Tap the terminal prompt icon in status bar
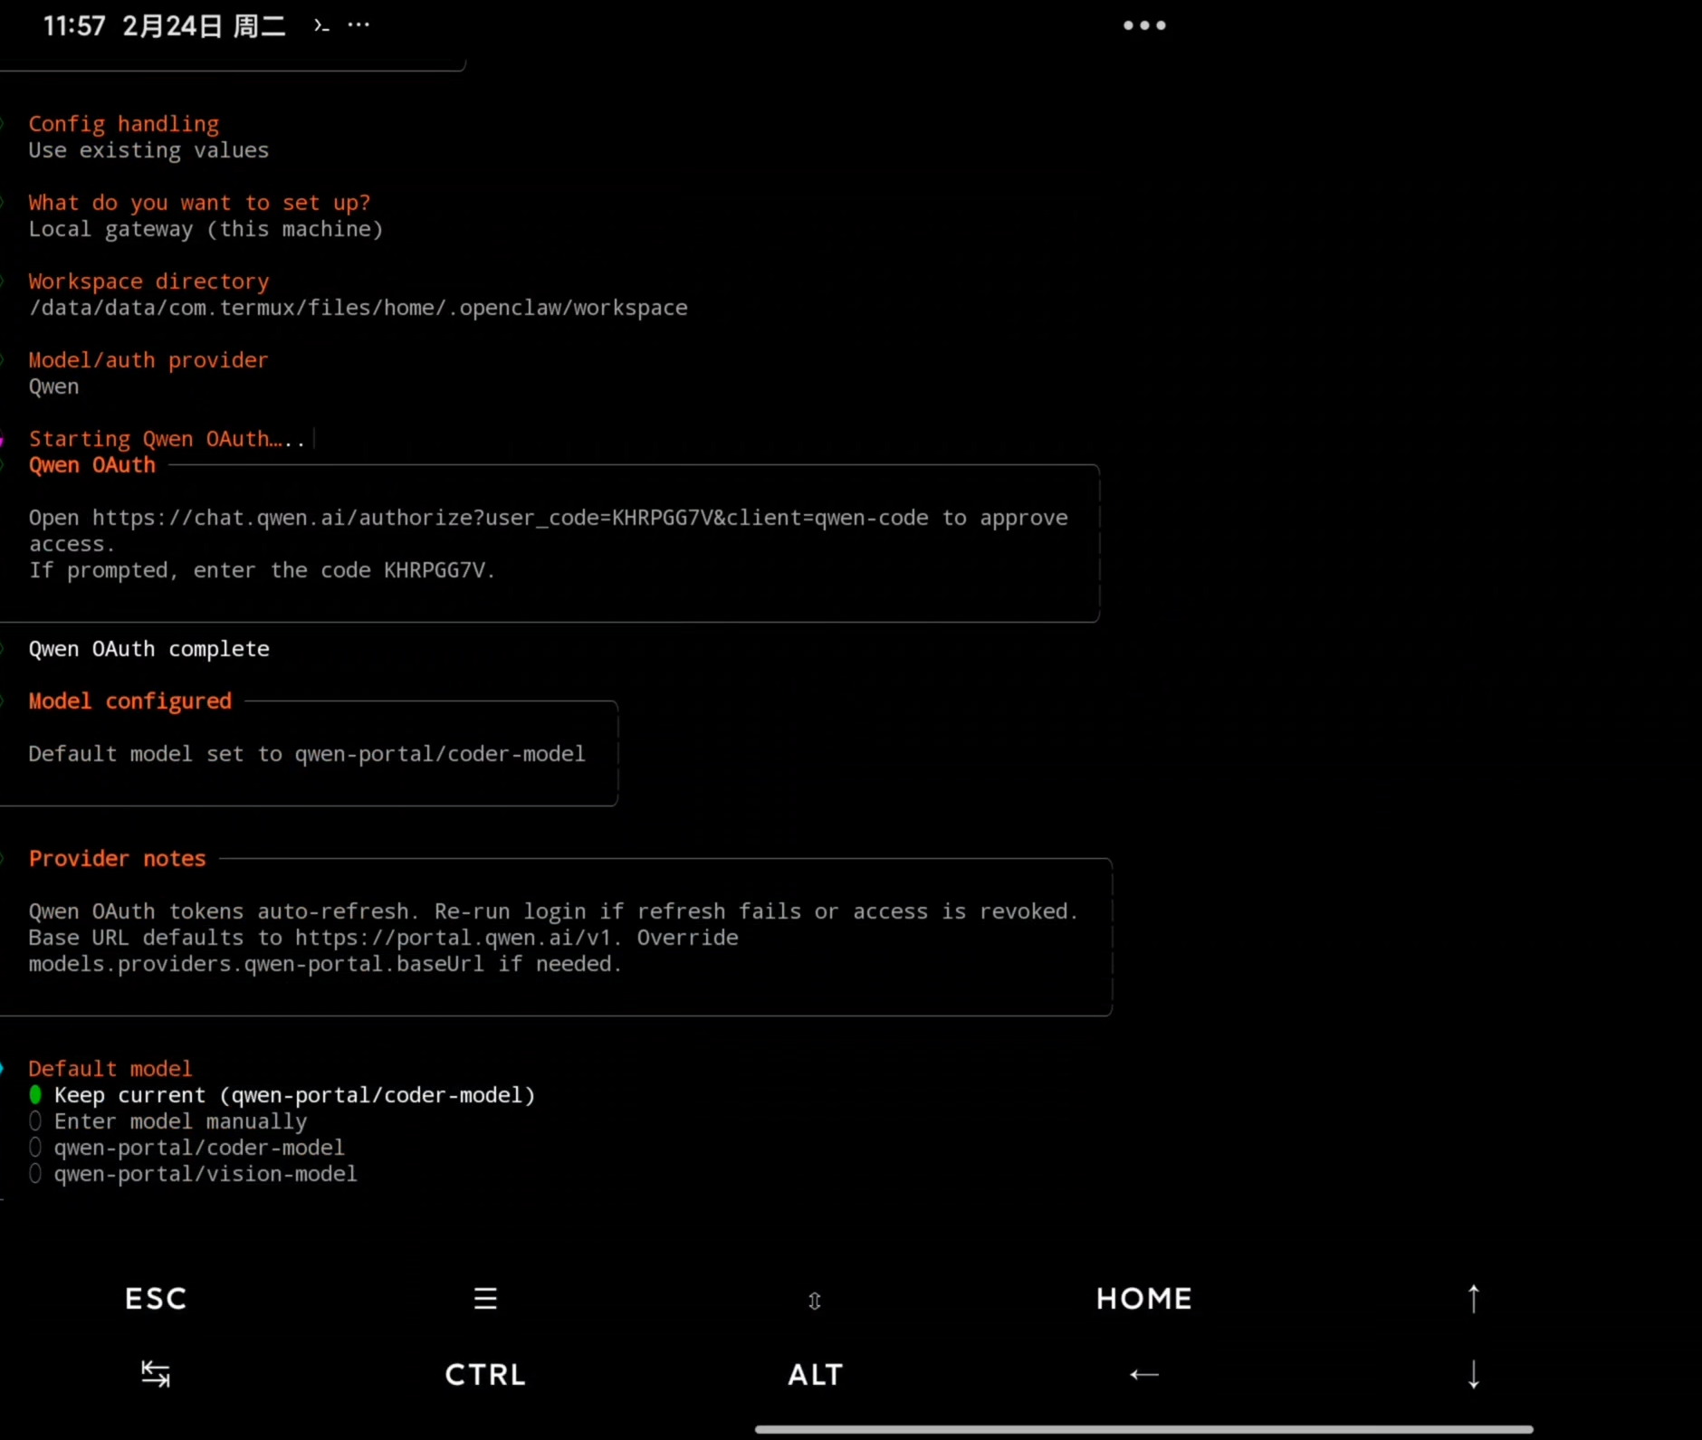The width and height of the screenshot is (1702, 1440). click(321, 25)
